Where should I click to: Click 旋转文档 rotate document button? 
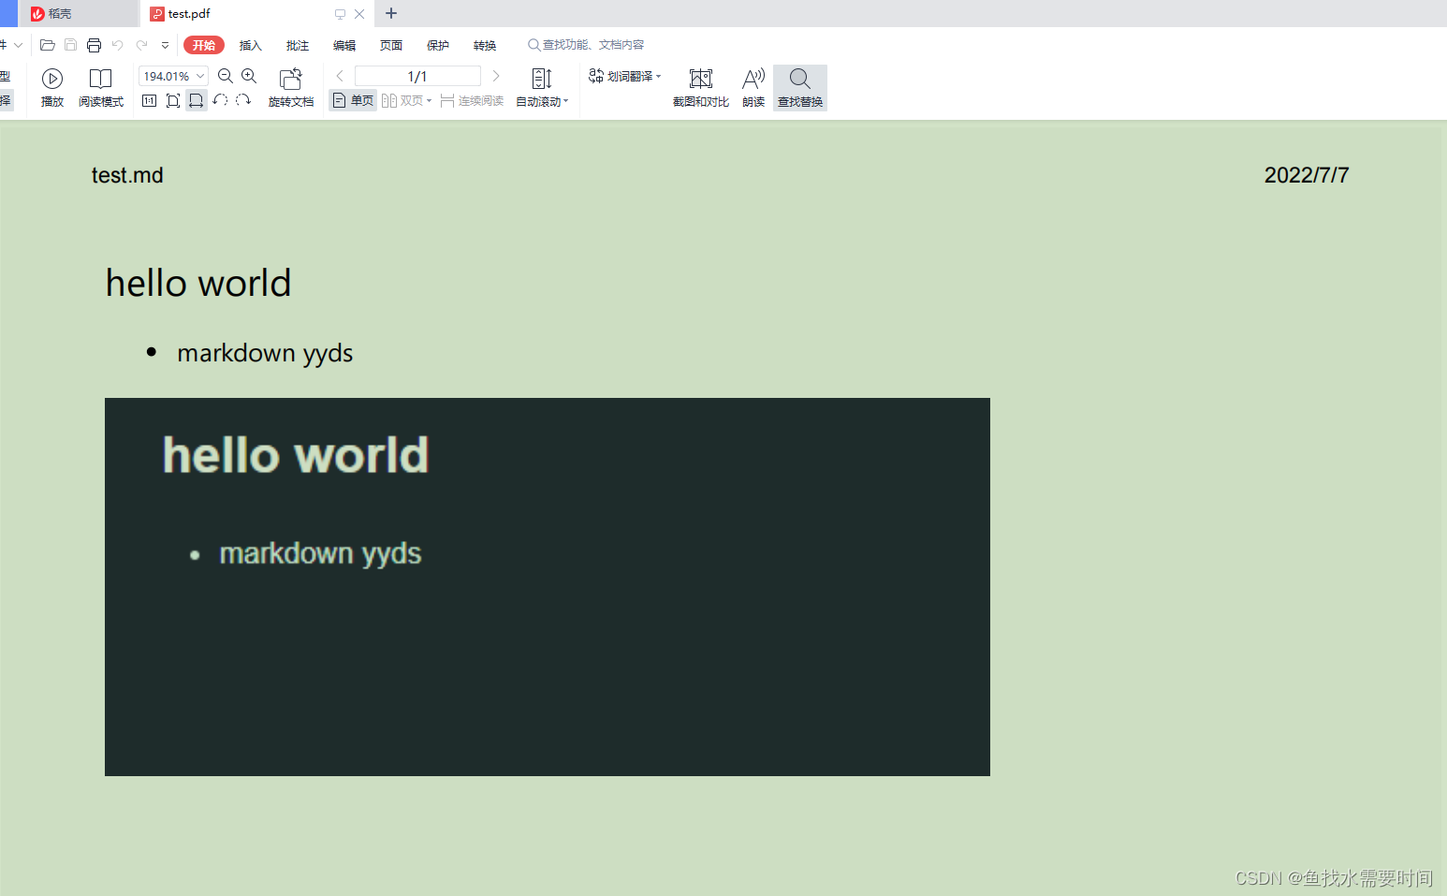coord(291,88)
